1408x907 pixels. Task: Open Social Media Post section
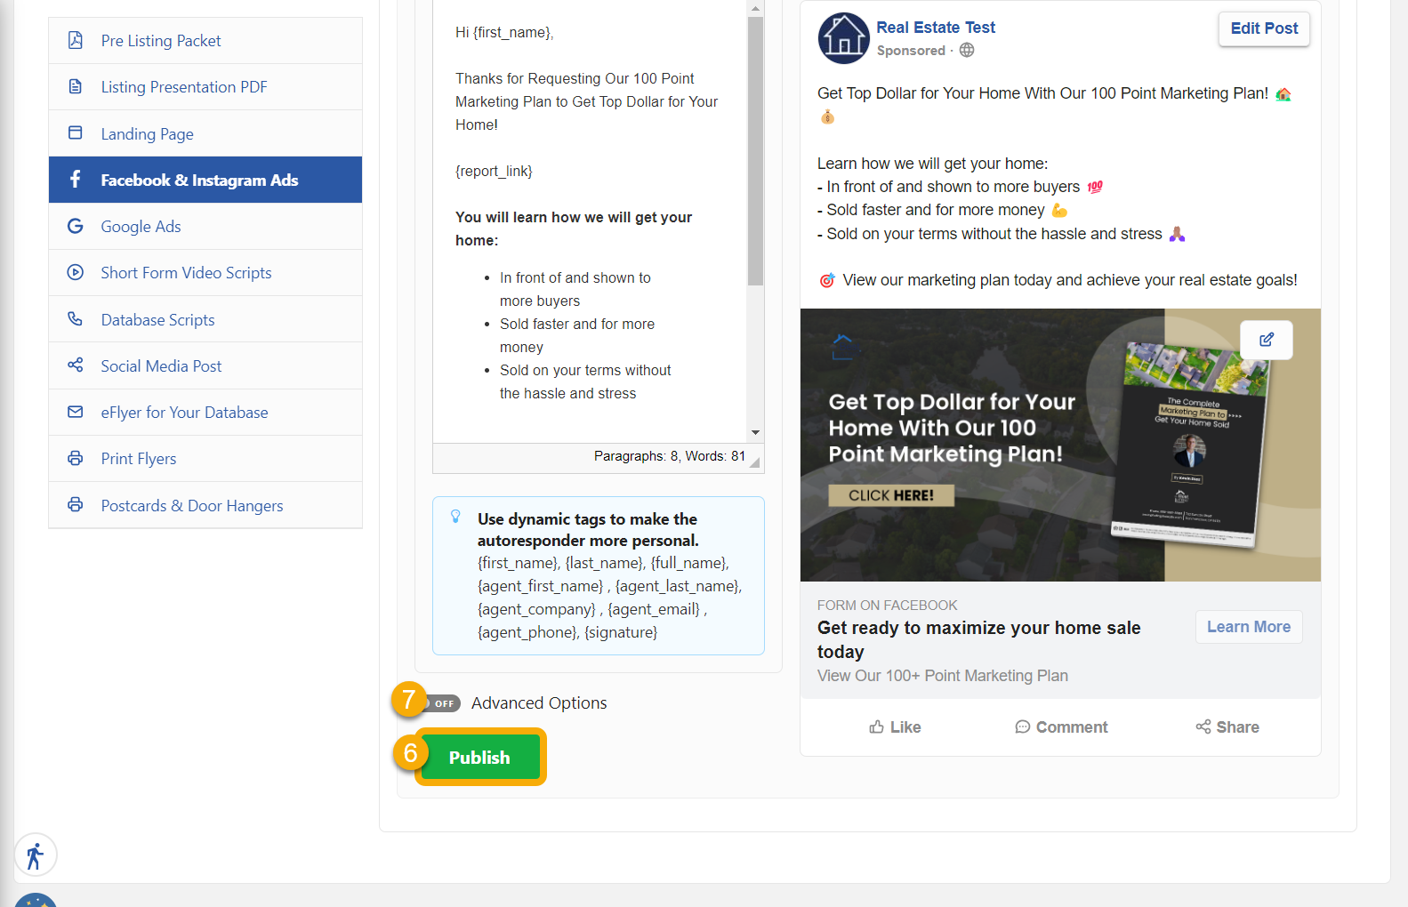205,365
